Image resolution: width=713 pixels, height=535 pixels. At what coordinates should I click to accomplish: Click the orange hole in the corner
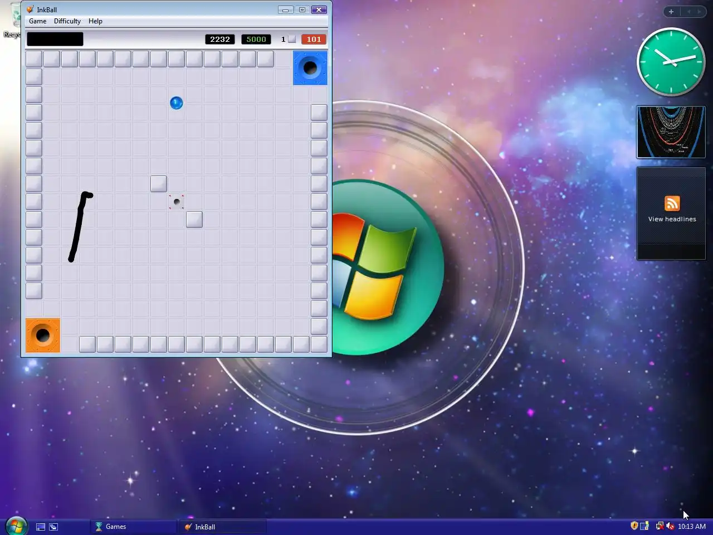click(43, 335)
